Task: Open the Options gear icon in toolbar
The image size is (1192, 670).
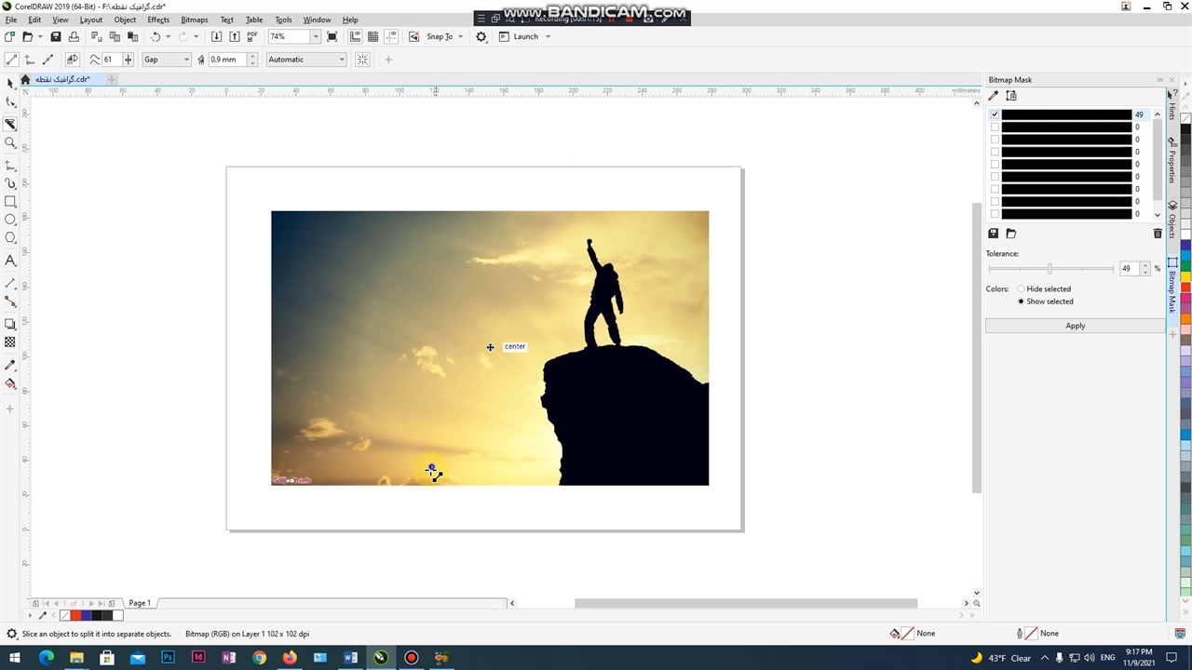Action: [481, 36]
